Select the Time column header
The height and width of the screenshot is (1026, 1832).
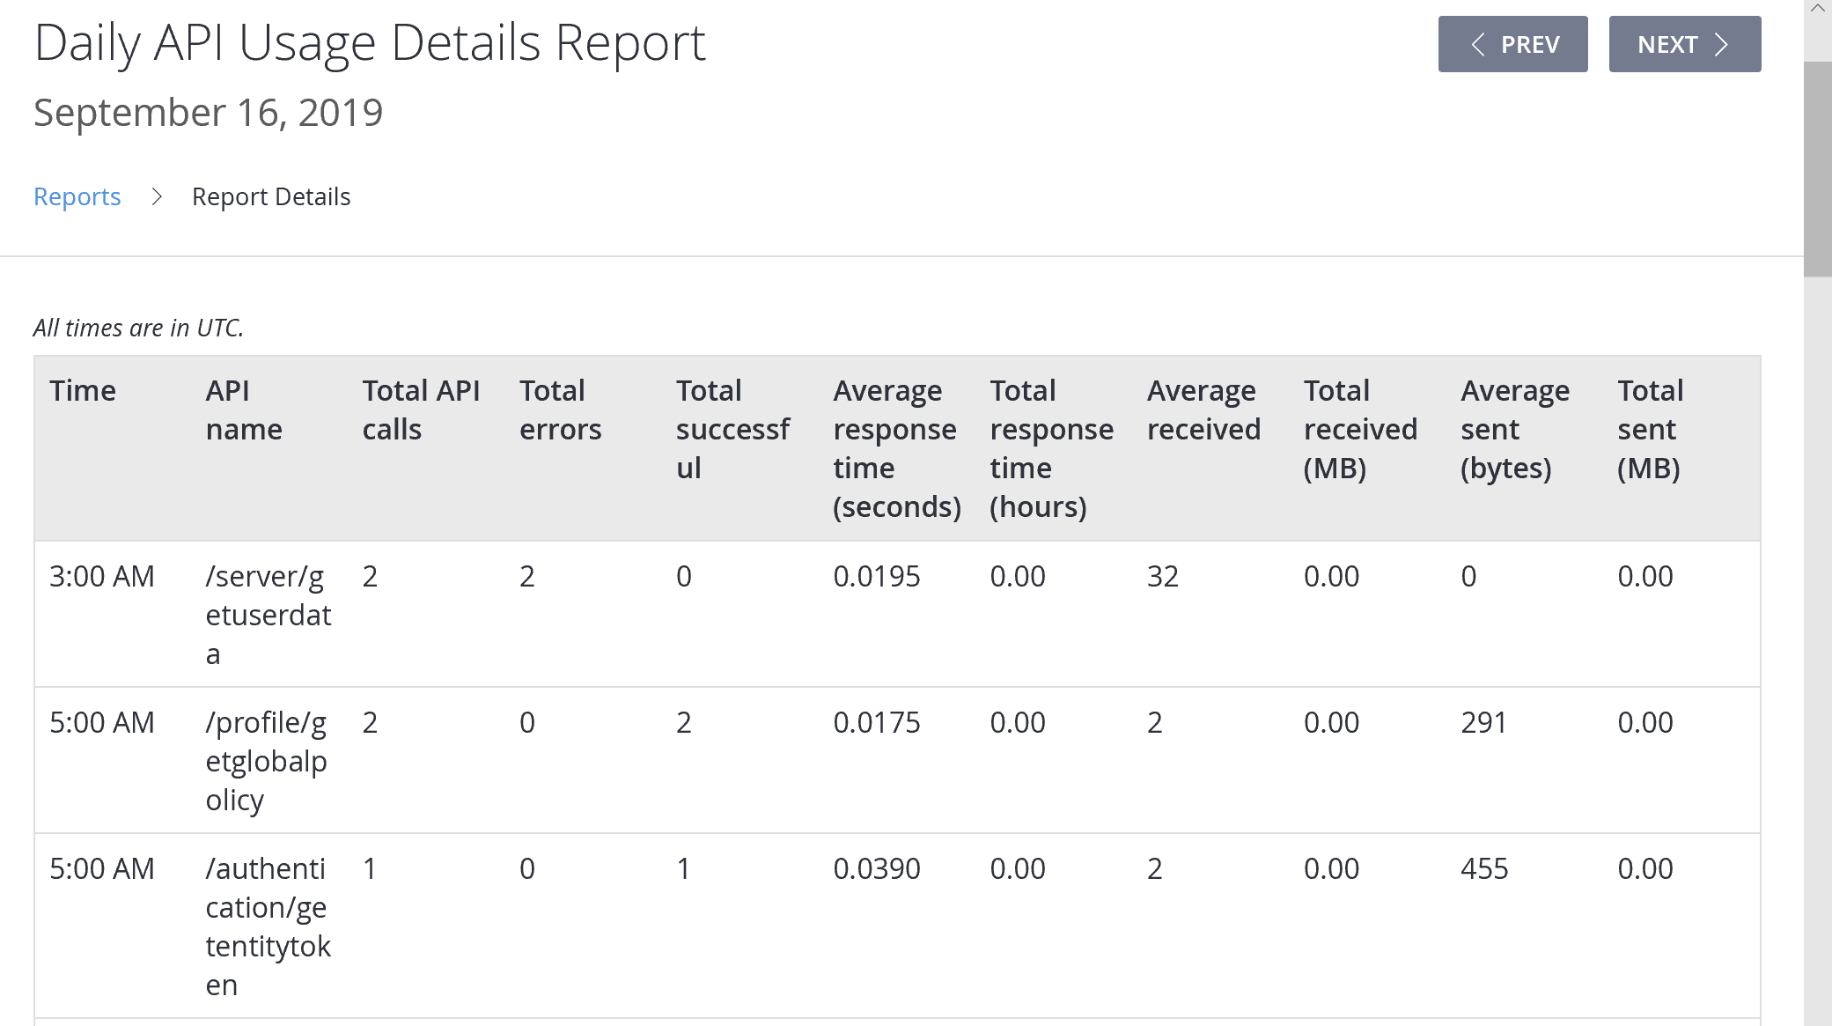[83, 390]
